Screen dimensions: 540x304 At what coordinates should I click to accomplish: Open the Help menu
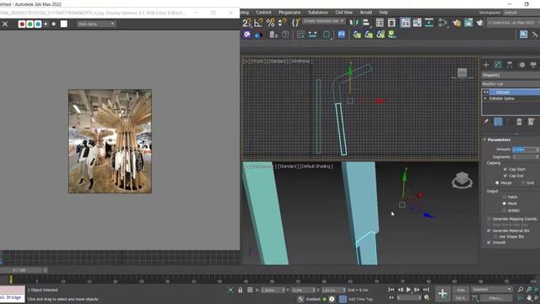(383, 13)
